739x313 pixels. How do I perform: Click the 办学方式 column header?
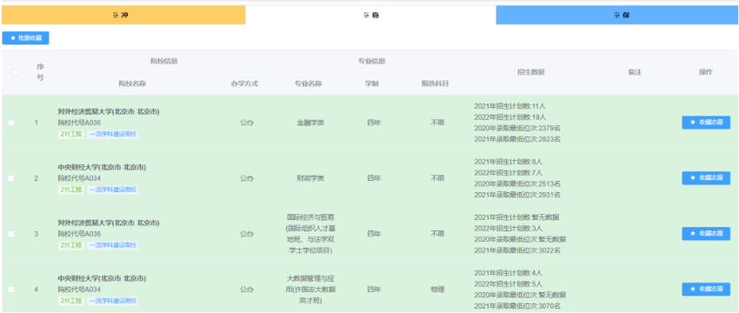click(x=244, y=83)
